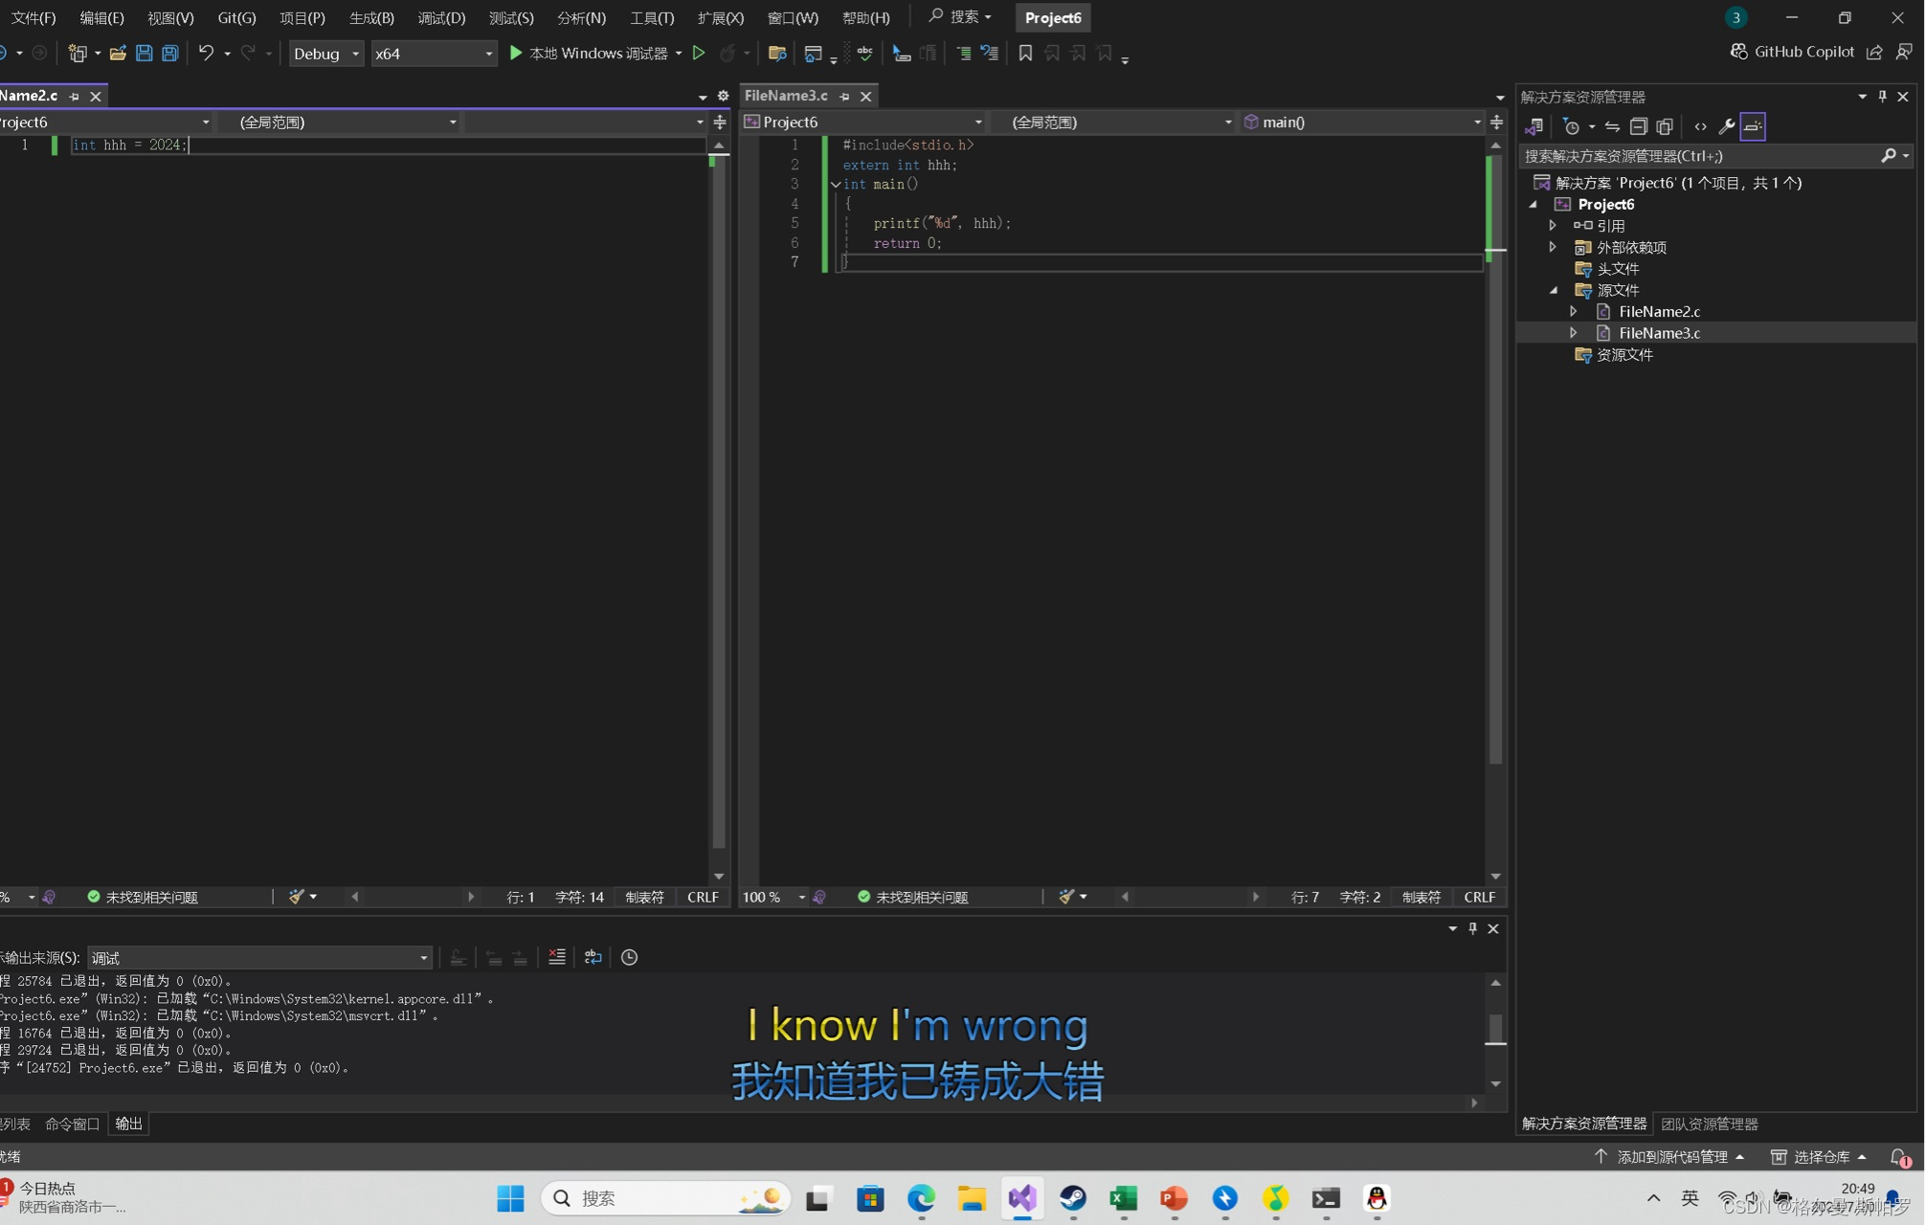
Task: Open the 生成(B) Build menu
Action: coord(371,17)
